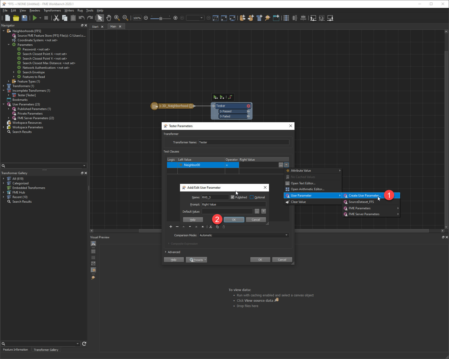Viewport: 449px width, 359px height.
Task: Click the Zoom In magnifier icon
Action: pyautogui.click(x=117, y=18)
